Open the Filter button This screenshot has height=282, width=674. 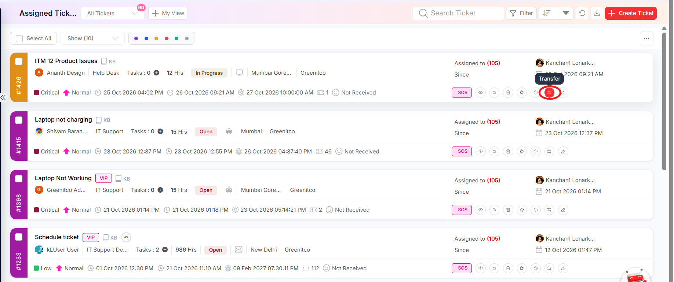tap(521, 13)
